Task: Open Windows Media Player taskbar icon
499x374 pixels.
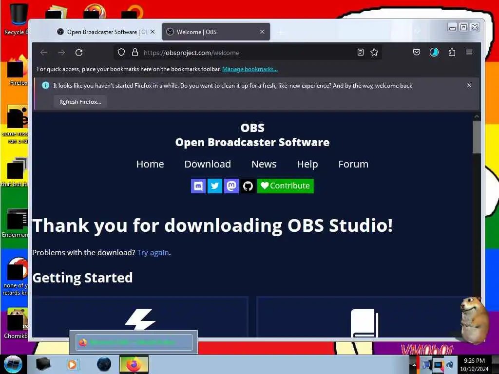Action: tap(72, 364)
